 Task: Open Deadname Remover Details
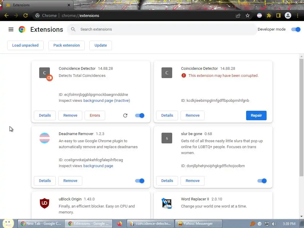pyautogui.click(x=45, y=181)
